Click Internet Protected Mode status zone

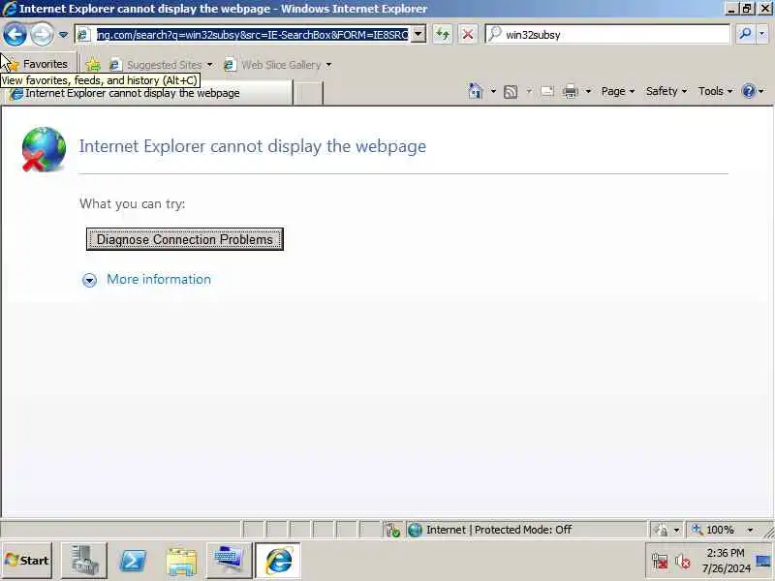pyautogui.click(x=526, y=530)
